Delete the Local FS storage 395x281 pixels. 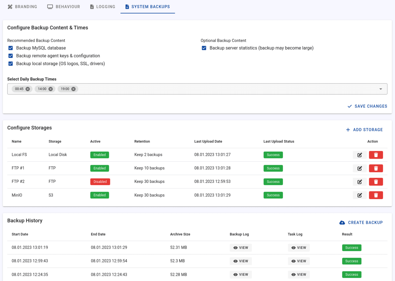coord(376,155)
